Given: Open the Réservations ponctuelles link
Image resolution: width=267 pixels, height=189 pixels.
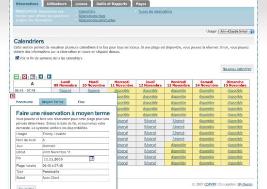Looking at the screenshot, I should click(97, 20).
